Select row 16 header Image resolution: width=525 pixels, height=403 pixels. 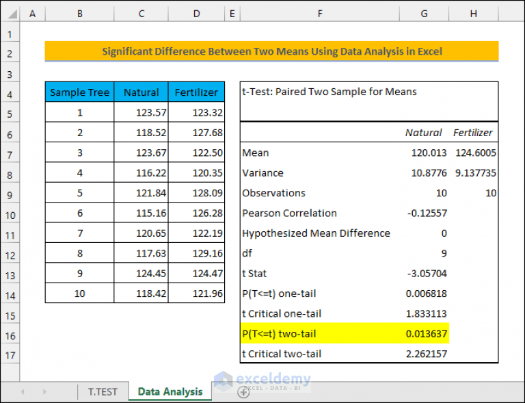tap(10, 333)
